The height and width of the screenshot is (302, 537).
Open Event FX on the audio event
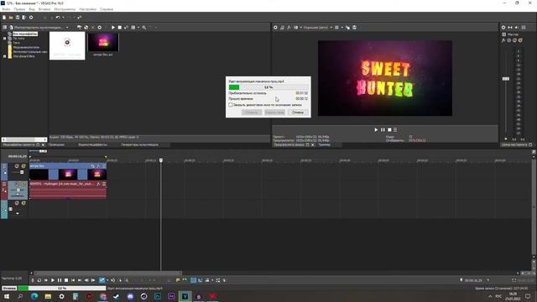[98, 185]
